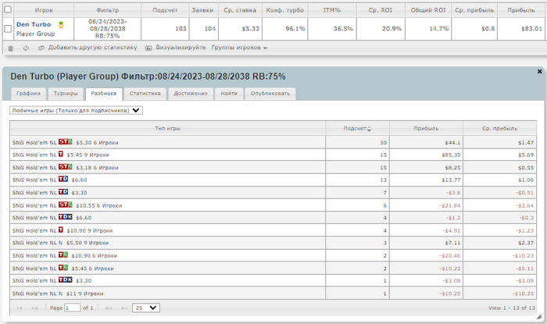Go to next page with pager icon

tap(109, 308)
